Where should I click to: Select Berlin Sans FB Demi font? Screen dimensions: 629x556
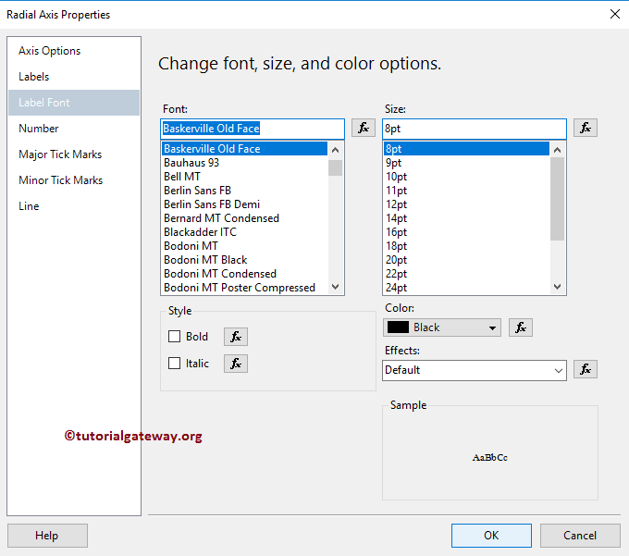(x=245, y=204)
